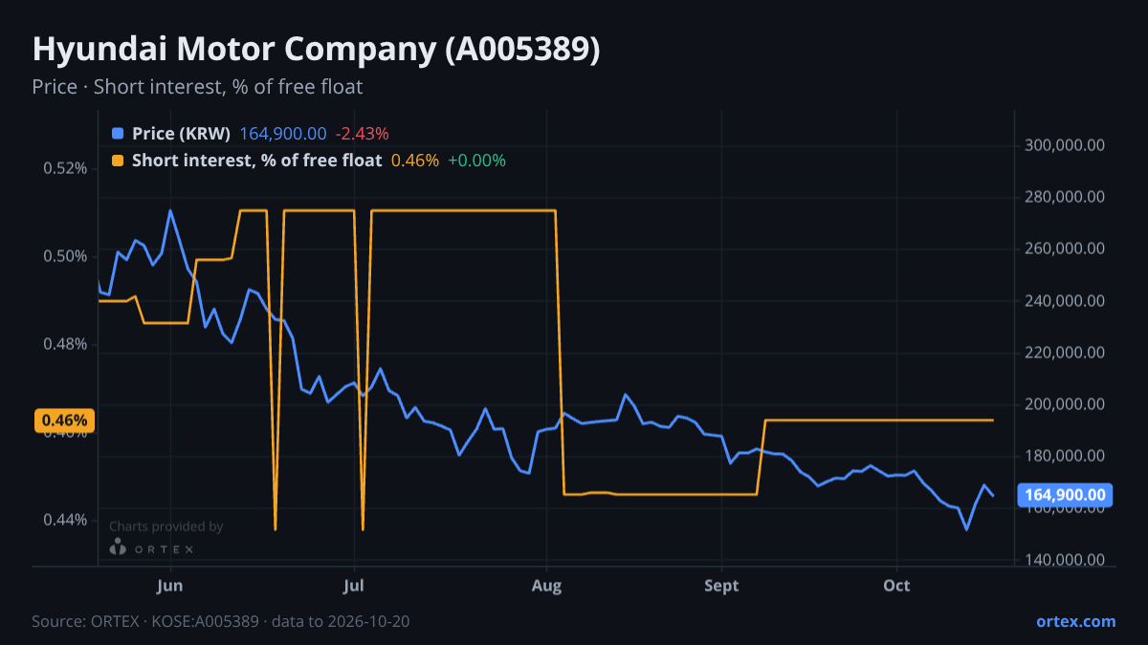Click the Oct label on time axis
The height and width of the screenshot is (645, 1148).
click(x=896, y=586)
